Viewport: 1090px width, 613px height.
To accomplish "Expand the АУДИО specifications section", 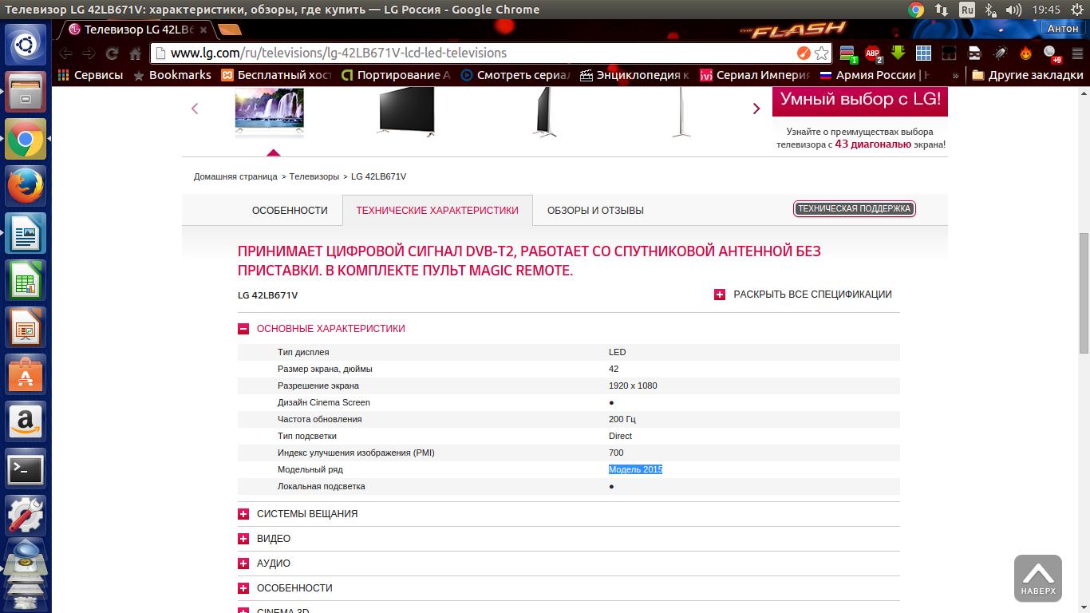I will (243, 564).
